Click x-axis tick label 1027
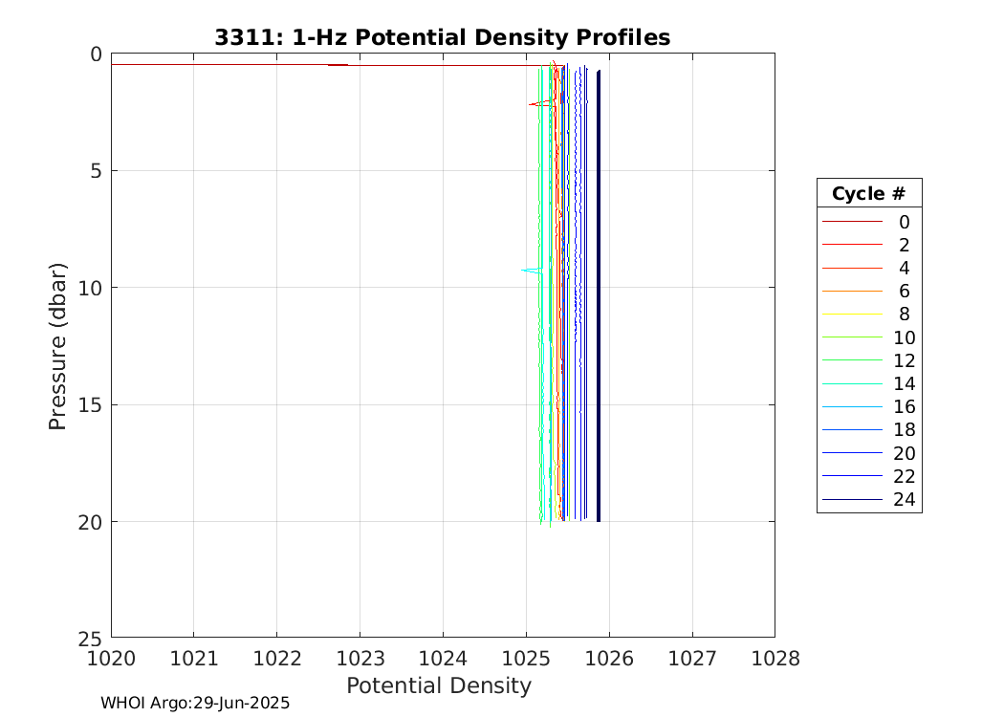 pyautogui.click(x=692, y=658)
